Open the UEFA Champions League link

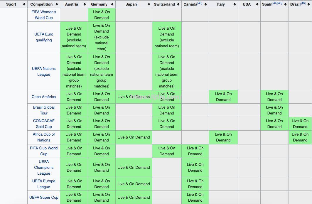(x=44, y=167)
